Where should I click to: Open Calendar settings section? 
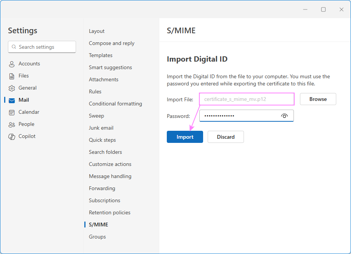tap(28, 112)
